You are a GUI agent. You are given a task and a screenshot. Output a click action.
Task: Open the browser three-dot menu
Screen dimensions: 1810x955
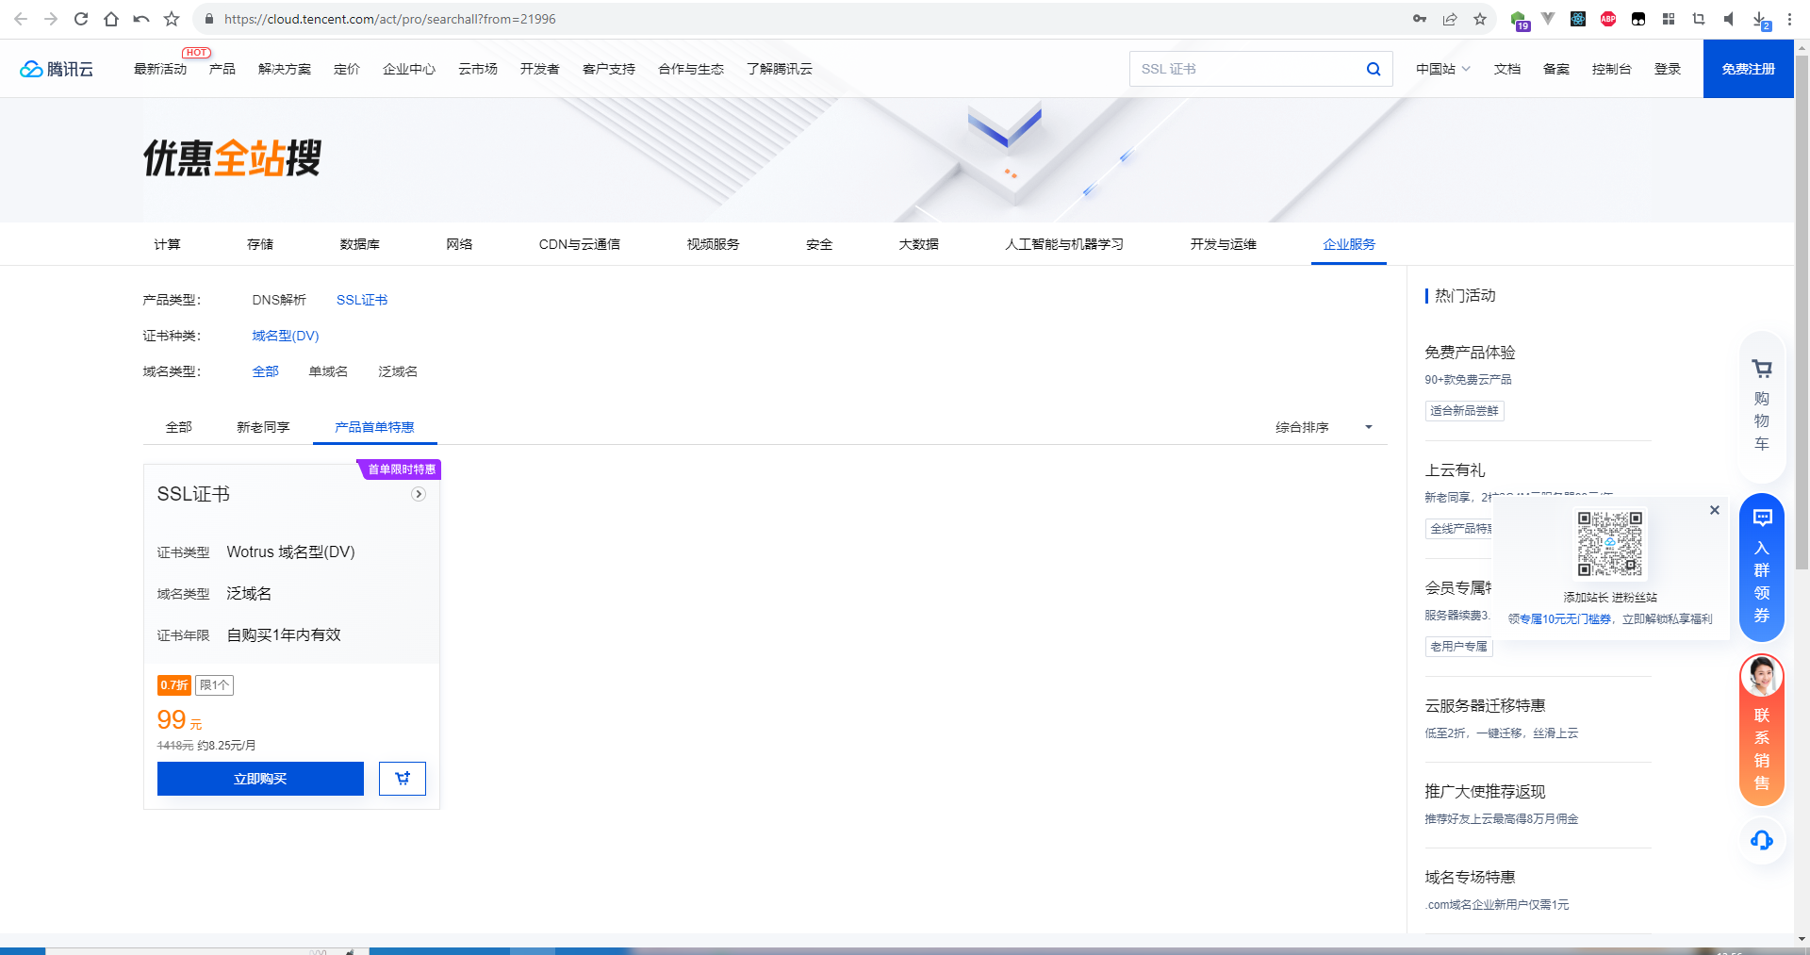[x=1789, y=19]
